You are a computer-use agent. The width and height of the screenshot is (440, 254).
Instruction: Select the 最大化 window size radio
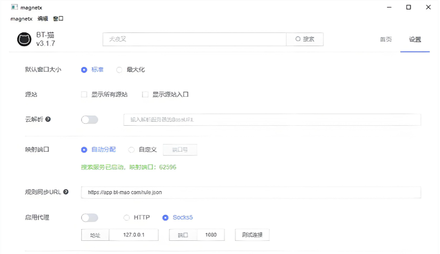pyautogui.click(x=119, y=69)
